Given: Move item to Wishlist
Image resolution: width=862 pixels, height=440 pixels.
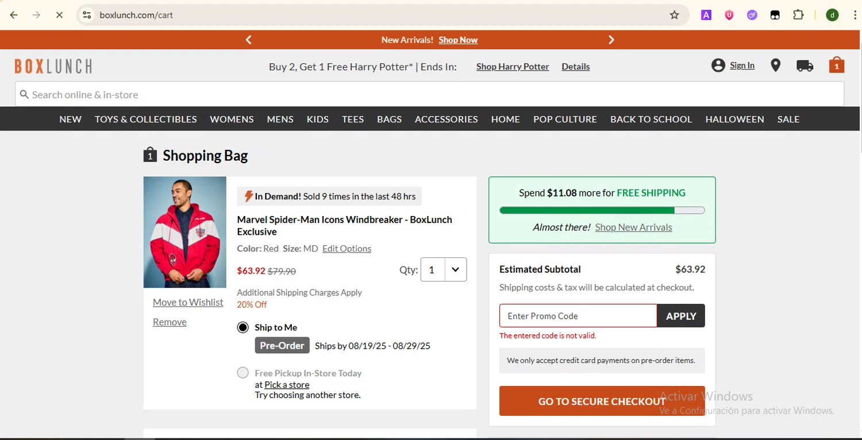Looking at the screenshot, I should point(188,302).
